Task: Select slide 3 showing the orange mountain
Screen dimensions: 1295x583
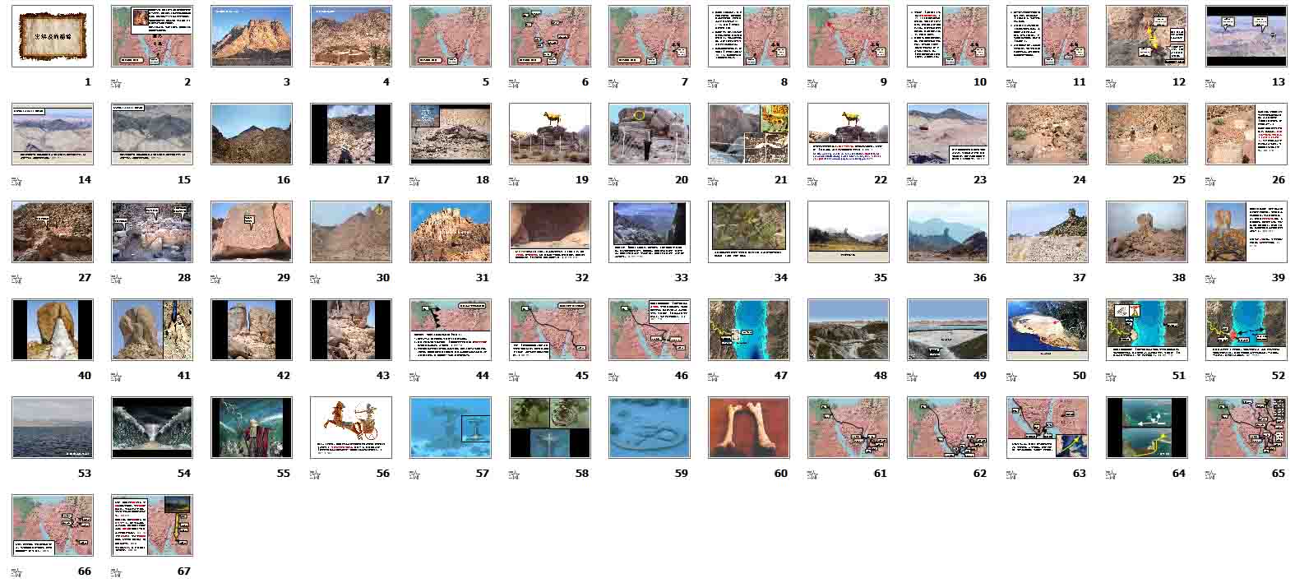Action: tap(252, 36)
